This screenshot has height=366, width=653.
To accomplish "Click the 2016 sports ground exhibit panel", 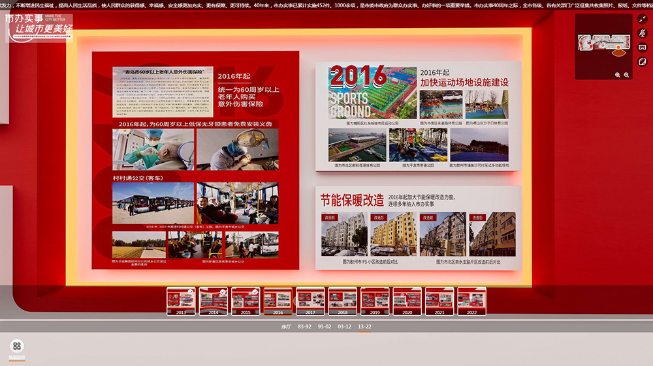I will [418, 116].
